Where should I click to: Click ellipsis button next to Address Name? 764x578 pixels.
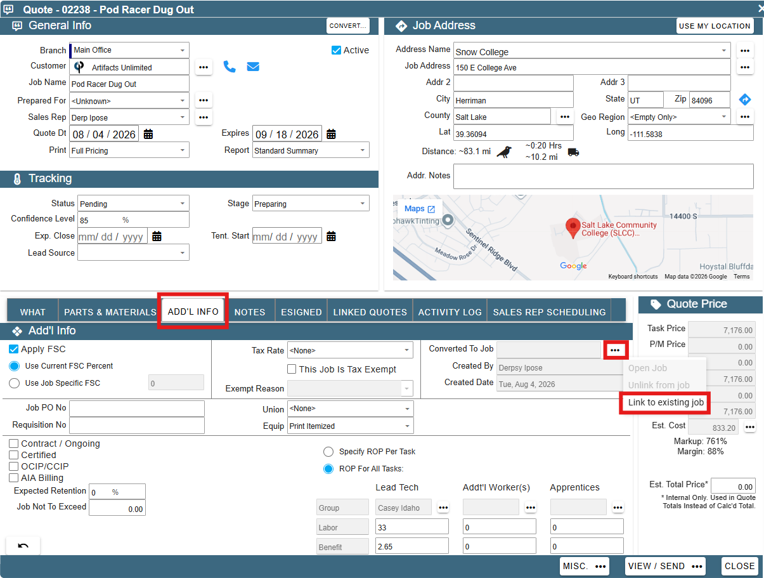pos(745,50)
